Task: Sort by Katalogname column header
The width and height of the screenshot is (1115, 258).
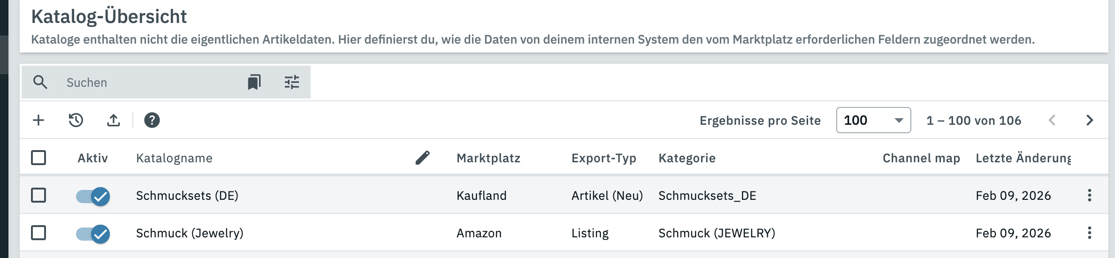Action: [174, 158]
